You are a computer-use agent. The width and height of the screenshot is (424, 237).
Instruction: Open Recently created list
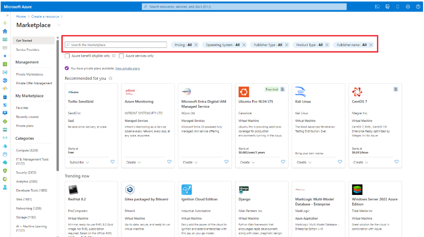(28, 117)
